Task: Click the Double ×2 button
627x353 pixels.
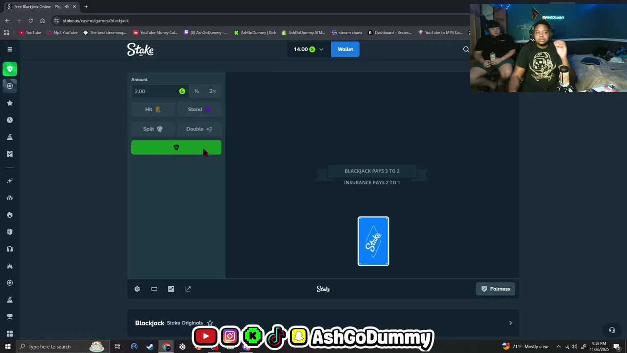Action: point(199,129)
